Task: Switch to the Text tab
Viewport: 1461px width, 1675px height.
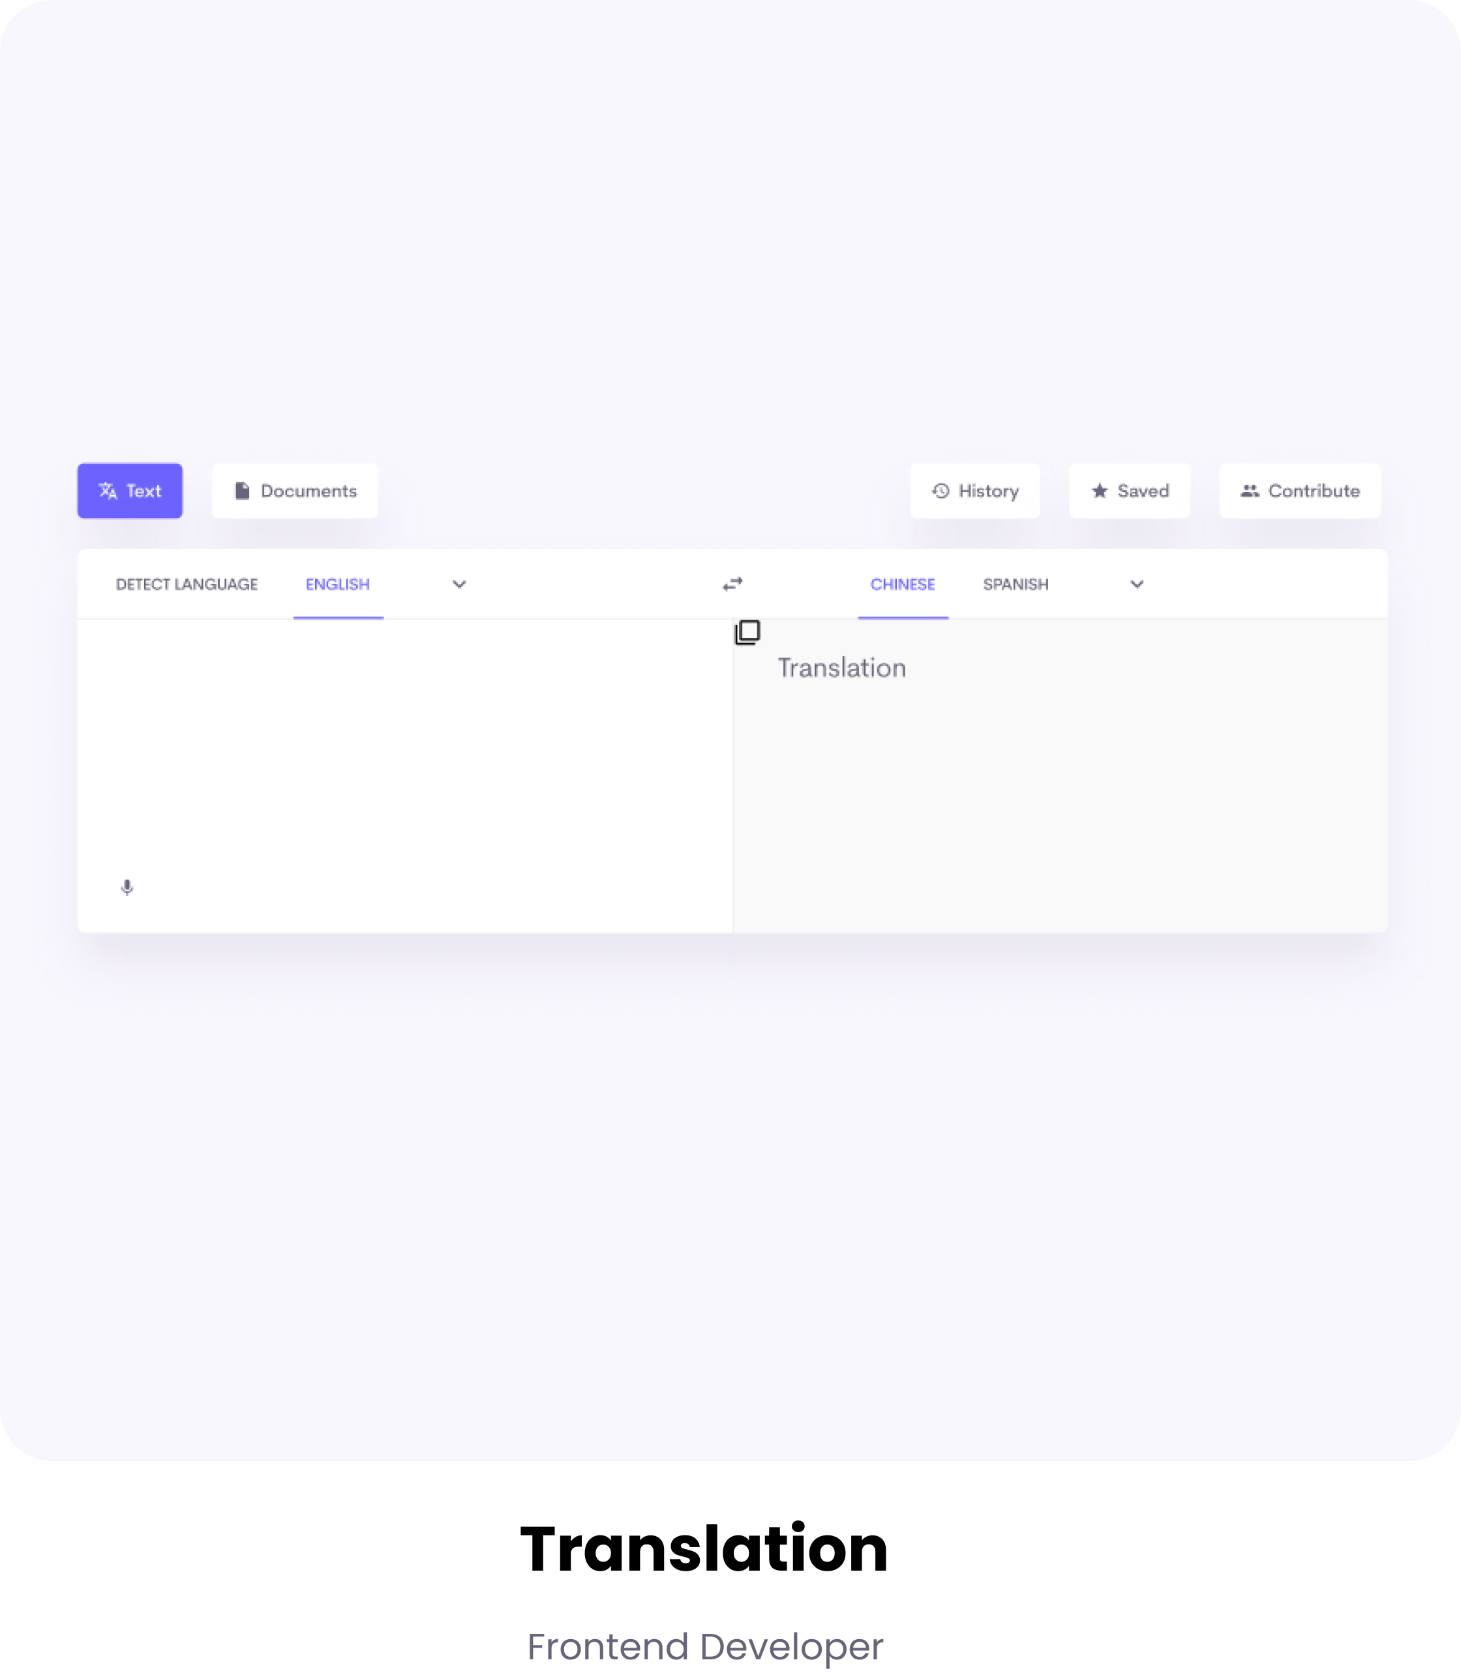Action: point(130,490)
